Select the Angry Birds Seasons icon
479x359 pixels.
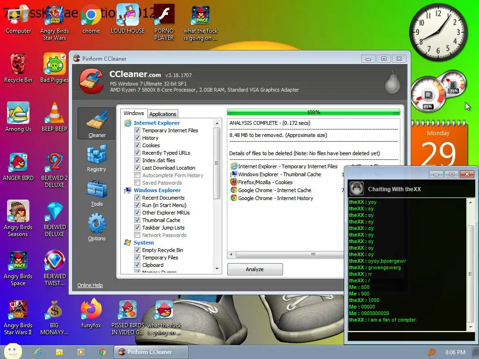18,219
